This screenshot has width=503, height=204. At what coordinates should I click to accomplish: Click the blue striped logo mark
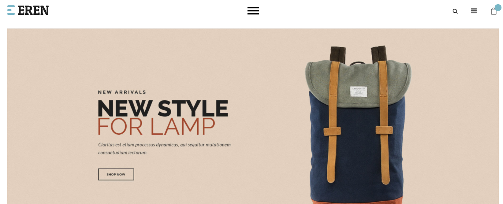click(11, 10)
